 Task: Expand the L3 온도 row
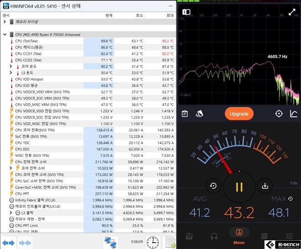pos(11,73)
